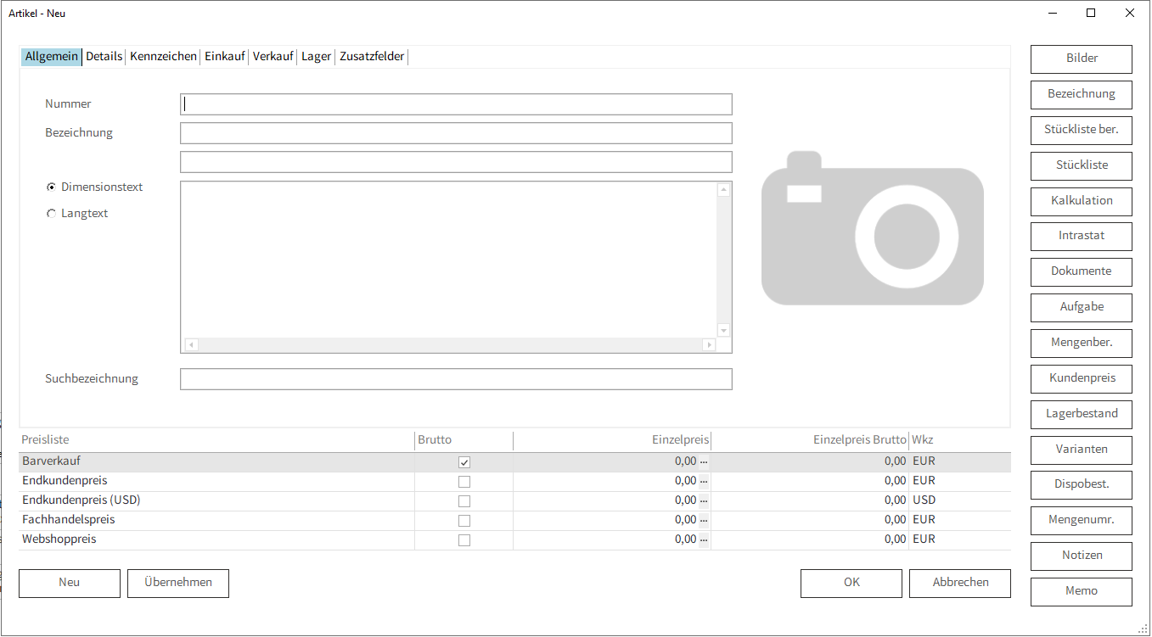Screen dimensions: 1152x637
Task: Open price details for Barverkauf ellipsis
Action: 703,461
